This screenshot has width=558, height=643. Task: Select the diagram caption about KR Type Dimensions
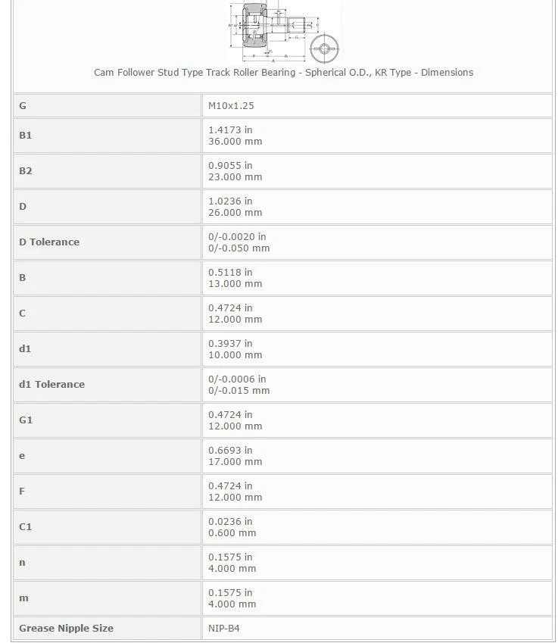(283, 73)
